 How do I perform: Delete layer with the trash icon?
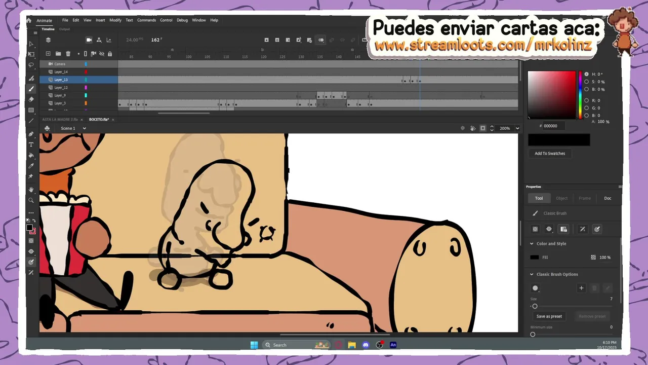68,54
